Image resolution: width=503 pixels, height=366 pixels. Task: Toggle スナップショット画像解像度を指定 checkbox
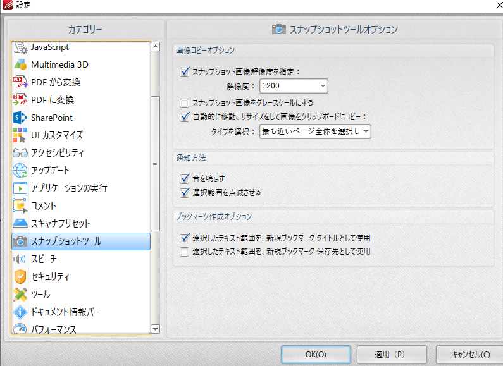click(x=185, y=72)
